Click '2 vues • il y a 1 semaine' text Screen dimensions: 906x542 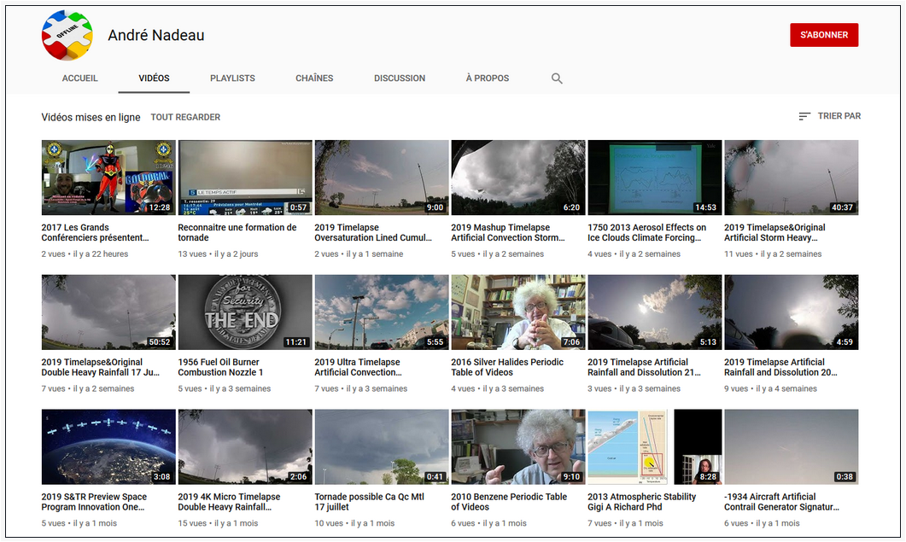coord(359,254)
